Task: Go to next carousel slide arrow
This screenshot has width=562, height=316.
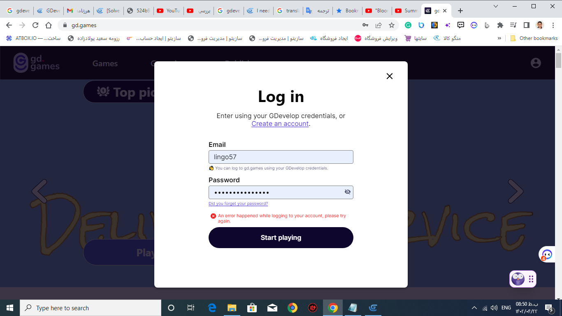Action: pos(515,191)
